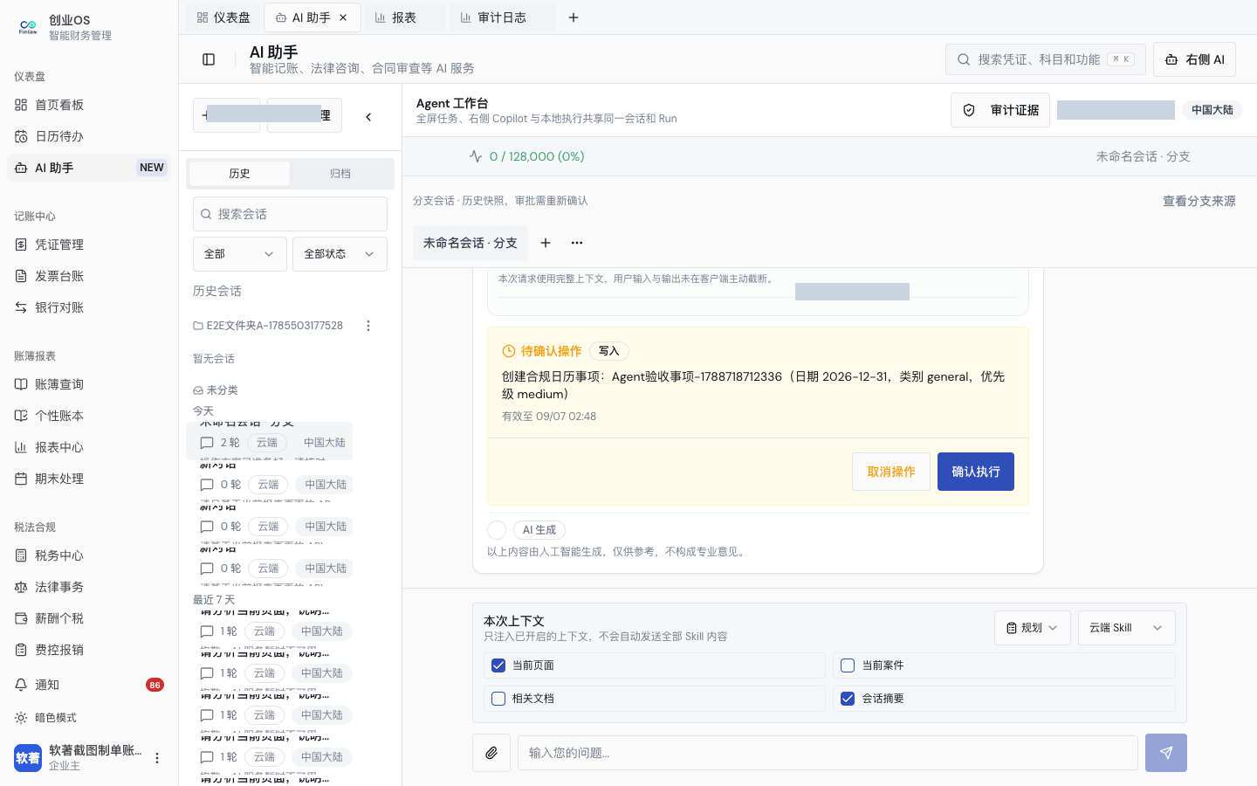The height and width of the screenshot is (786, 1257).
Task: Click 查看分支来源 link
Action: (1199, 201)
